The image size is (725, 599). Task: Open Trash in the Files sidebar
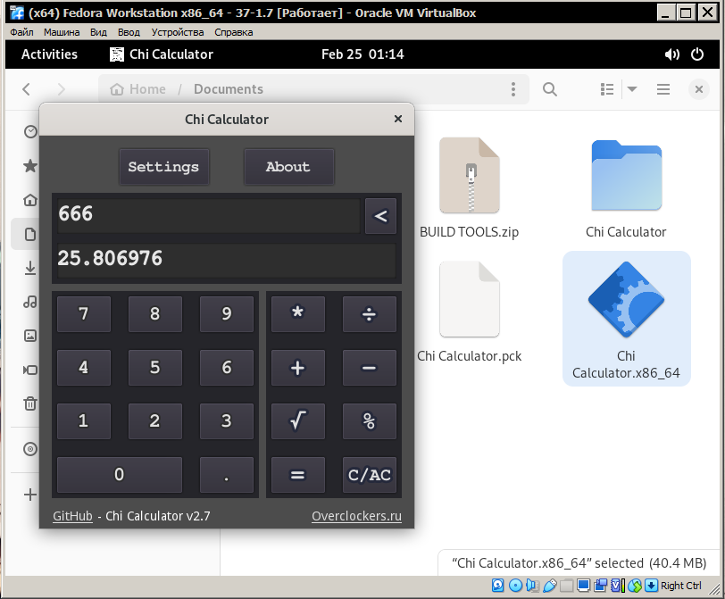pyautogui.click(x=30, y=403)
